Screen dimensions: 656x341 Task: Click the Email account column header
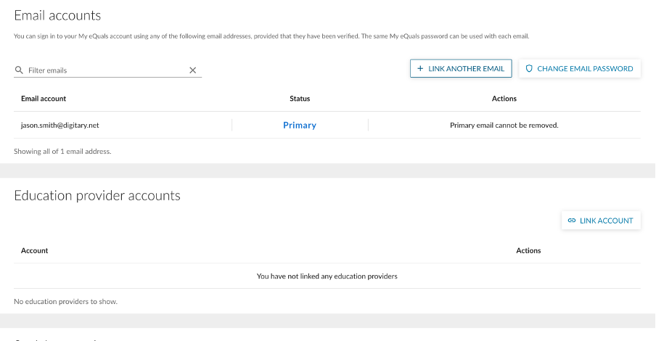pos(44,99)
